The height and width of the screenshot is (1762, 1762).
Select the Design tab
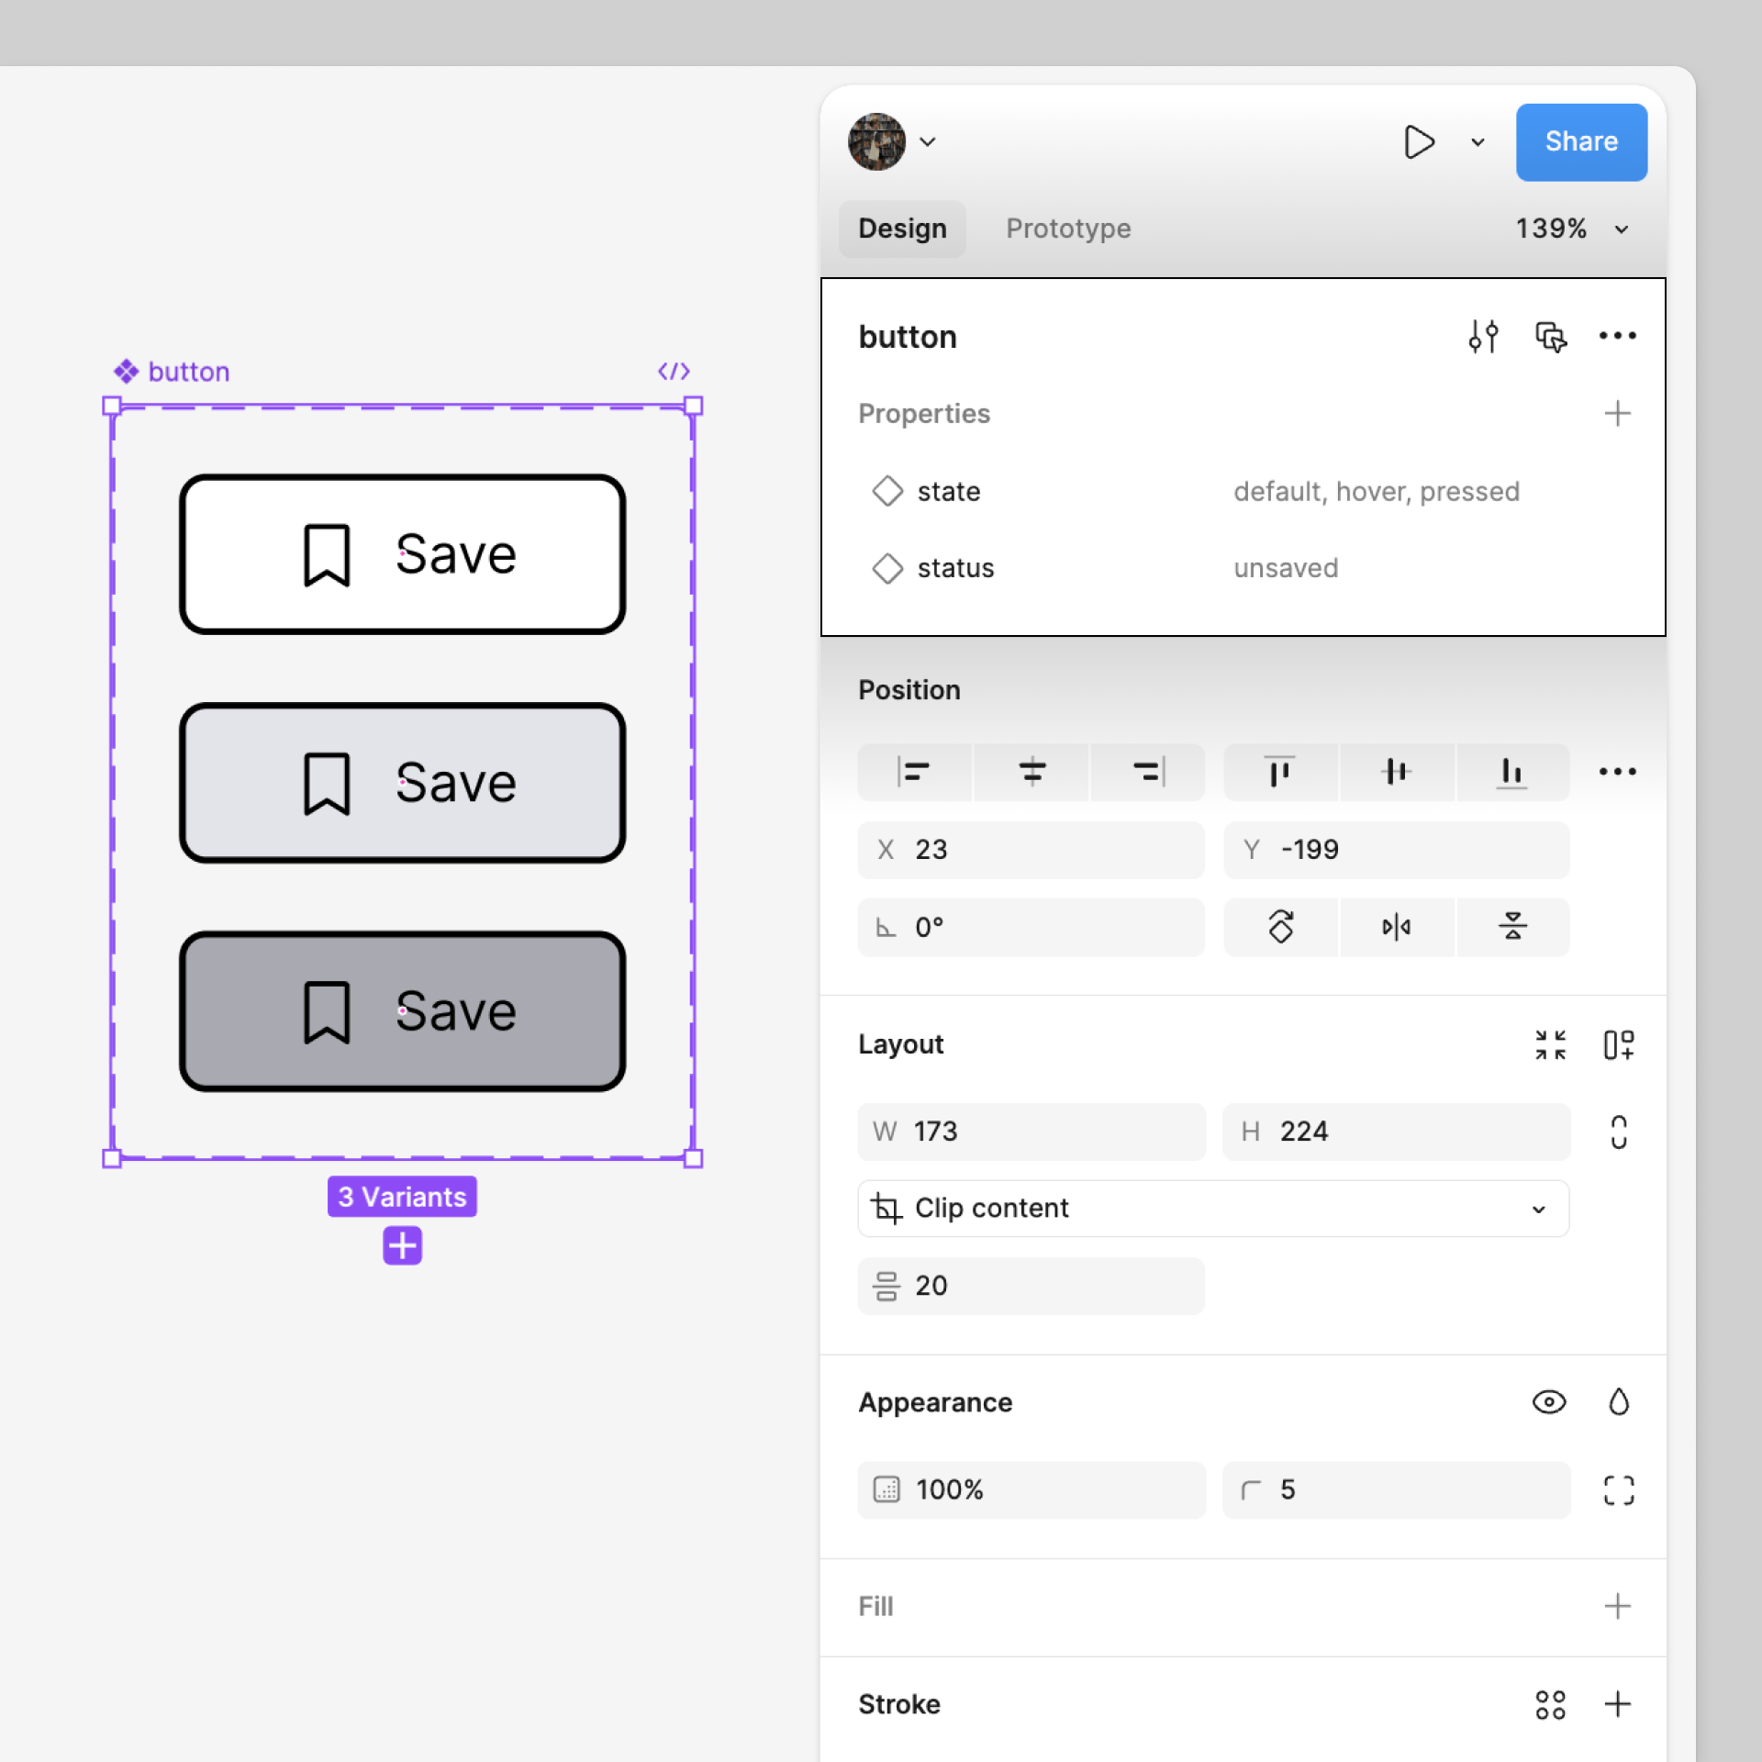pyautogui.click(x=902, y=229)
